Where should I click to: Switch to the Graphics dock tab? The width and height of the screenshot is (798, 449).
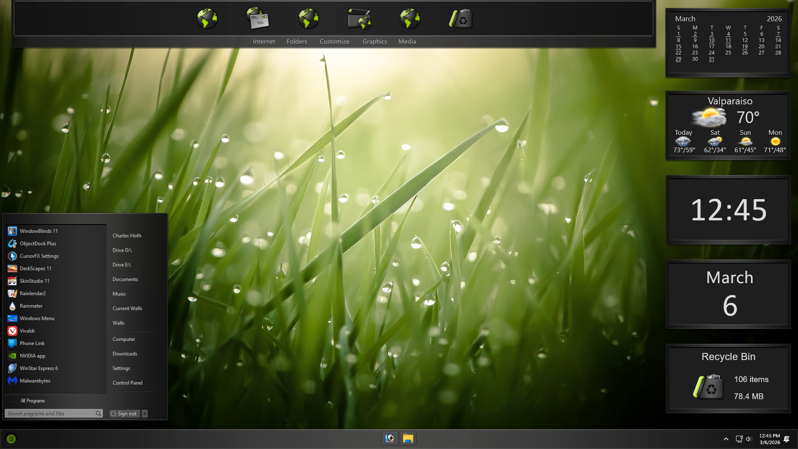pyautogui.click(x=374, y=42)
